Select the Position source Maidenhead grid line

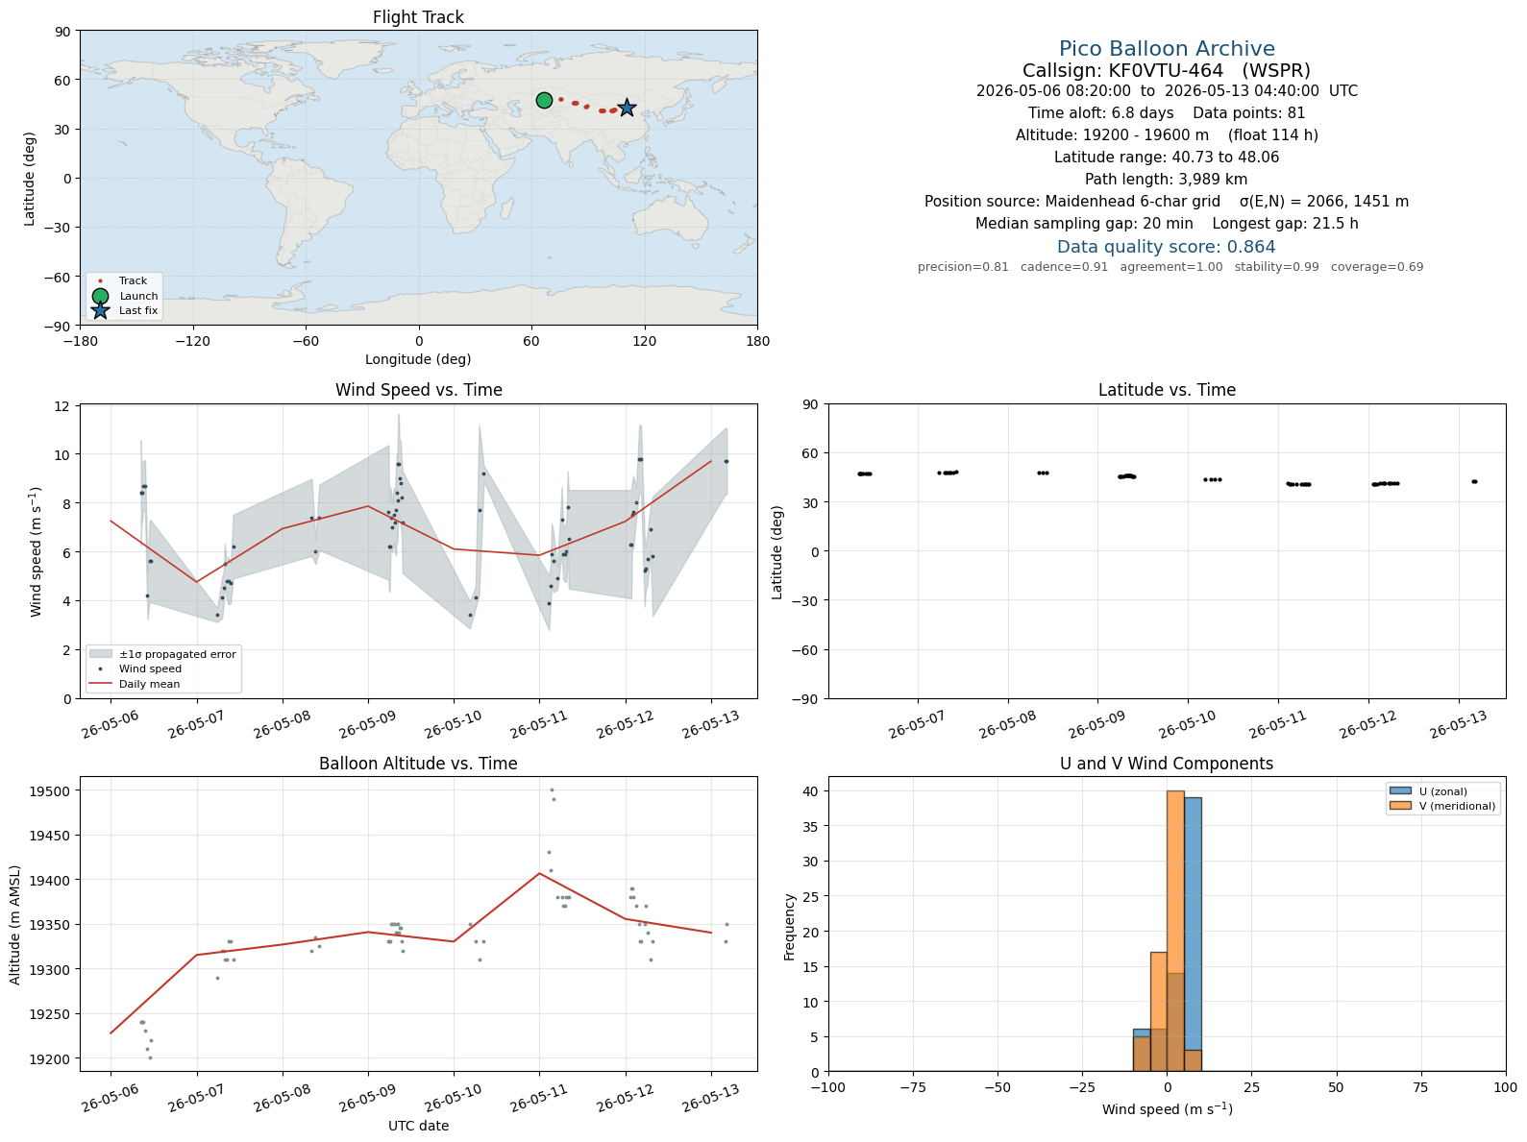coord(1167,202)
